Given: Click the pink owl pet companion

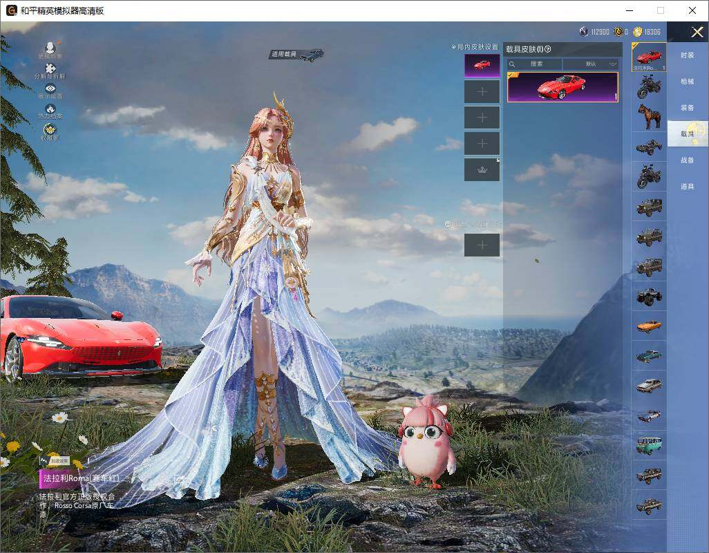Looking at the screenshot, I should pyautogui.click(x=426, y=441).
